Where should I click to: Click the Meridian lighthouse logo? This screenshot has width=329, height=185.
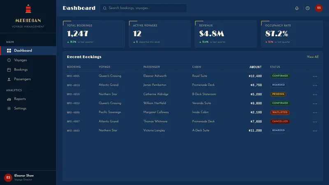click(x=28, y=9)
